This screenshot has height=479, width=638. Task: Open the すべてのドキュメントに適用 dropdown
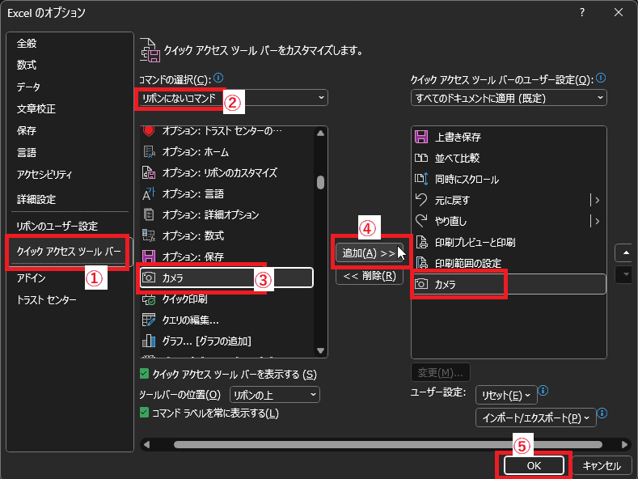[508, 98]
